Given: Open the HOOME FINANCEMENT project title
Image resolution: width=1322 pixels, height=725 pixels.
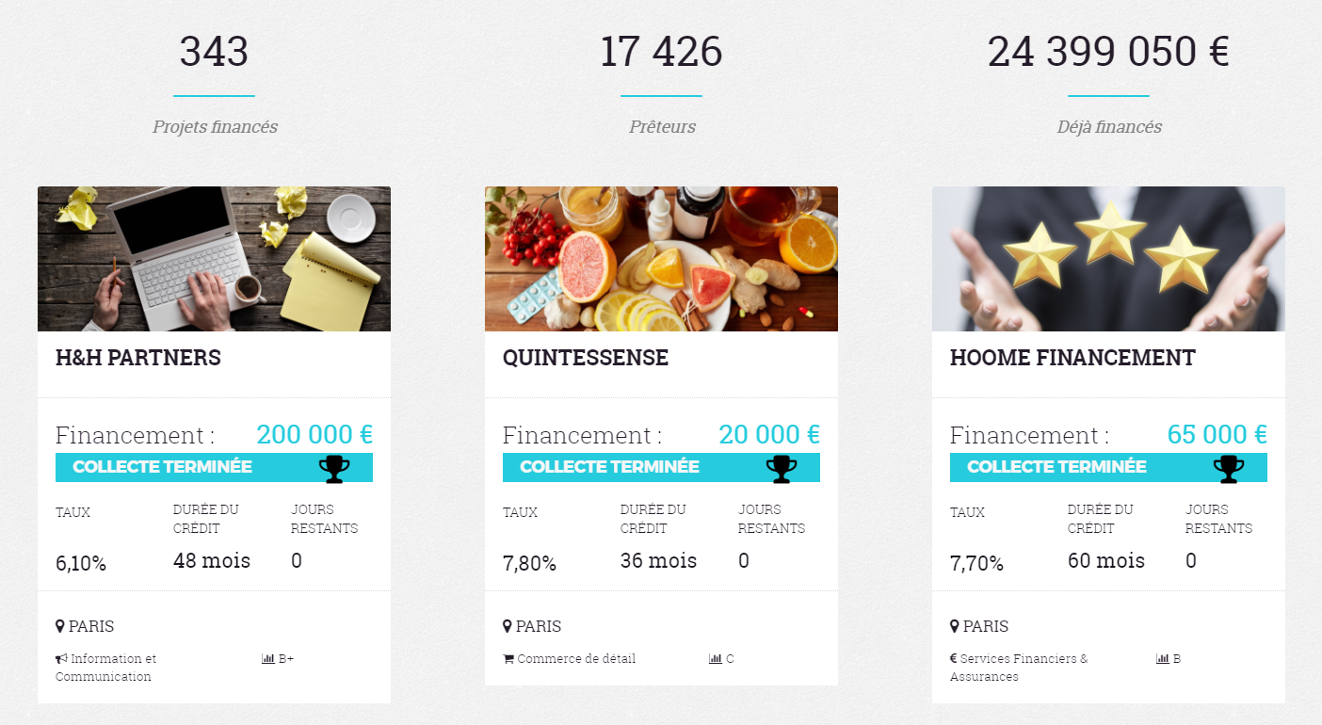Looking at the screenshot, I should pos(1072,358).
